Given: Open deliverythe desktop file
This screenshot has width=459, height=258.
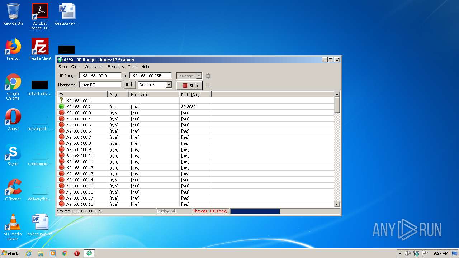Looking at the screenshot, I should 40,192.
